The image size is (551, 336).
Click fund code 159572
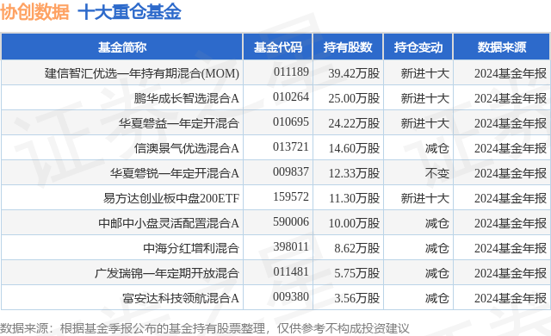(x=291, y=196)
